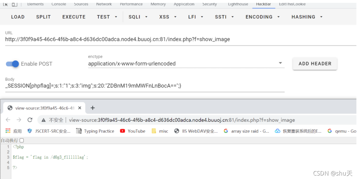Open the JSCERT-SRC bookmark

point(49,131)
